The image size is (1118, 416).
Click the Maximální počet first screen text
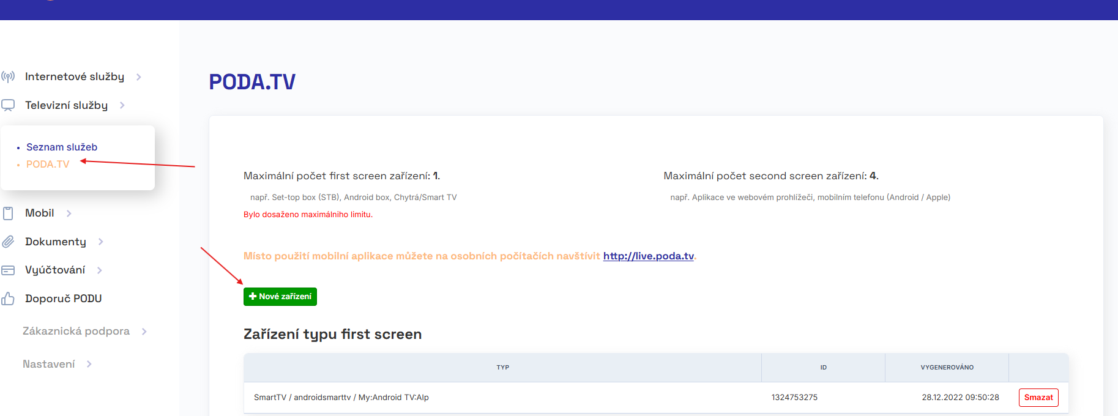(x=342, y=176)
